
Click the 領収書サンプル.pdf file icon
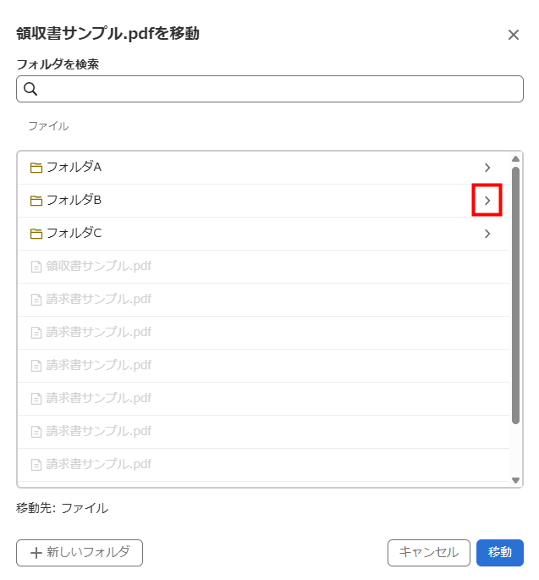36,267
